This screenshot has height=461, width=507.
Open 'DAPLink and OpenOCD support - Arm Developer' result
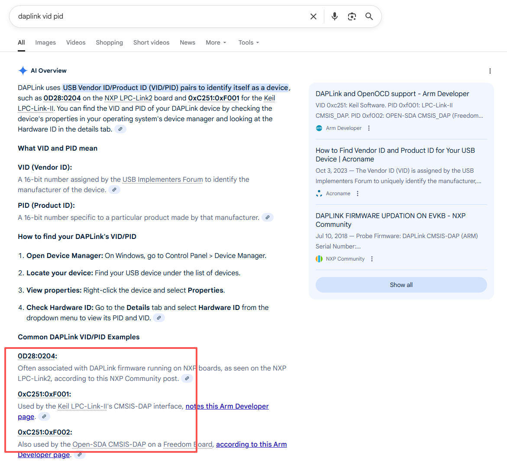(x=392, y=94)
